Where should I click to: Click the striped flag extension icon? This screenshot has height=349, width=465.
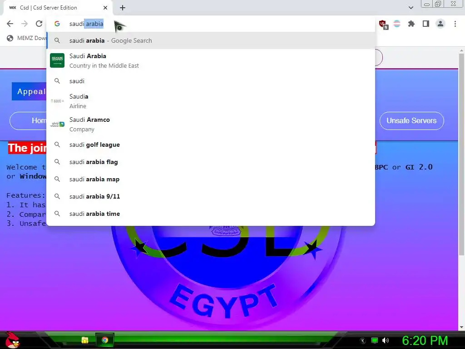tap(397, 24)
